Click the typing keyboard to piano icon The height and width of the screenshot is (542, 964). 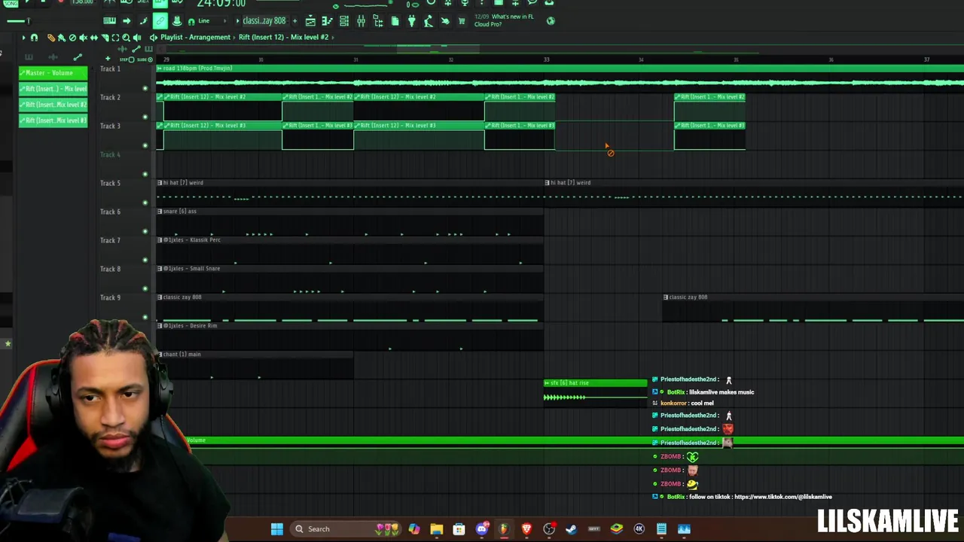point(109,21)
